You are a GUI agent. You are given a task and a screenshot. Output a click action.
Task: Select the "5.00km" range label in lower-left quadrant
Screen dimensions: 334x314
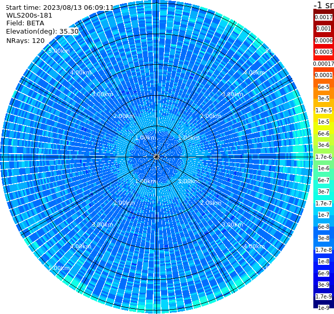coord(59,268)
